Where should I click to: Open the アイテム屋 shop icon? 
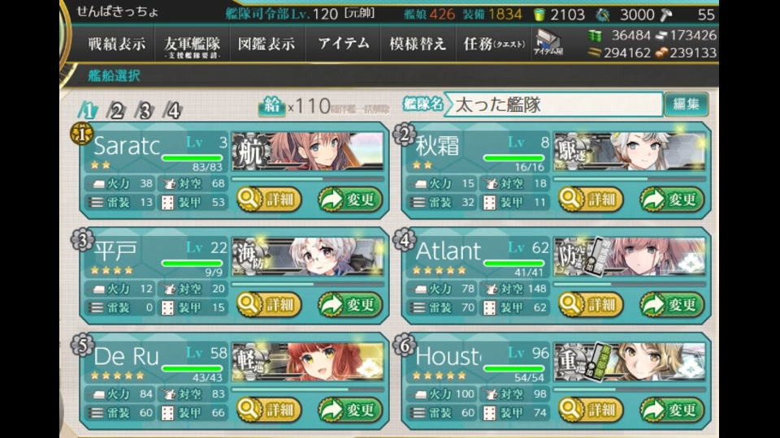pos(548,42)
